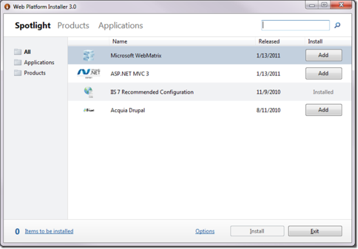Click the 0 items count number
358x249 pixels.
coord(17,232)
